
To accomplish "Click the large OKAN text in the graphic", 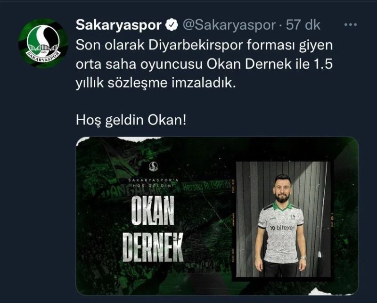I will [153, 211].
